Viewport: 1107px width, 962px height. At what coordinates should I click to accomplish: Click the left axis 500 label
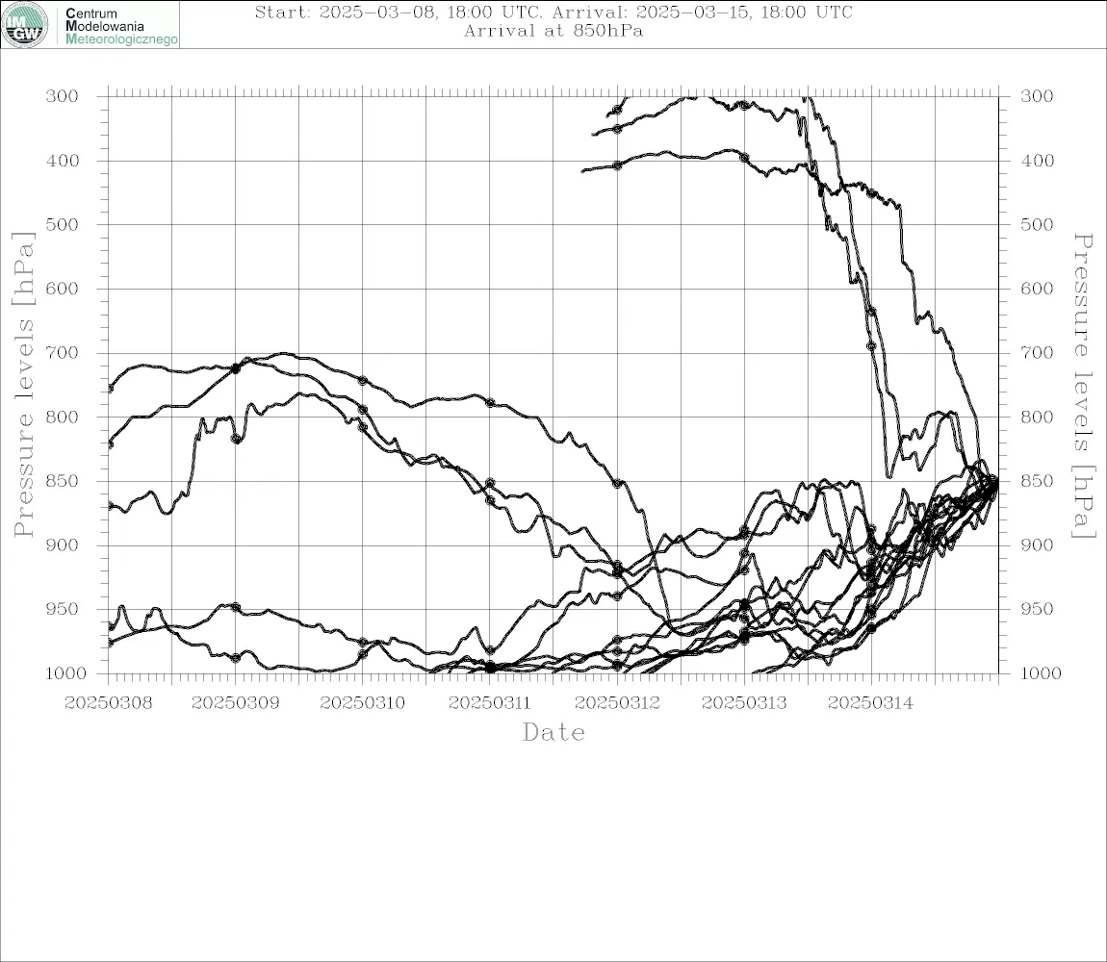pyautogui.click(x=63, y=224)
